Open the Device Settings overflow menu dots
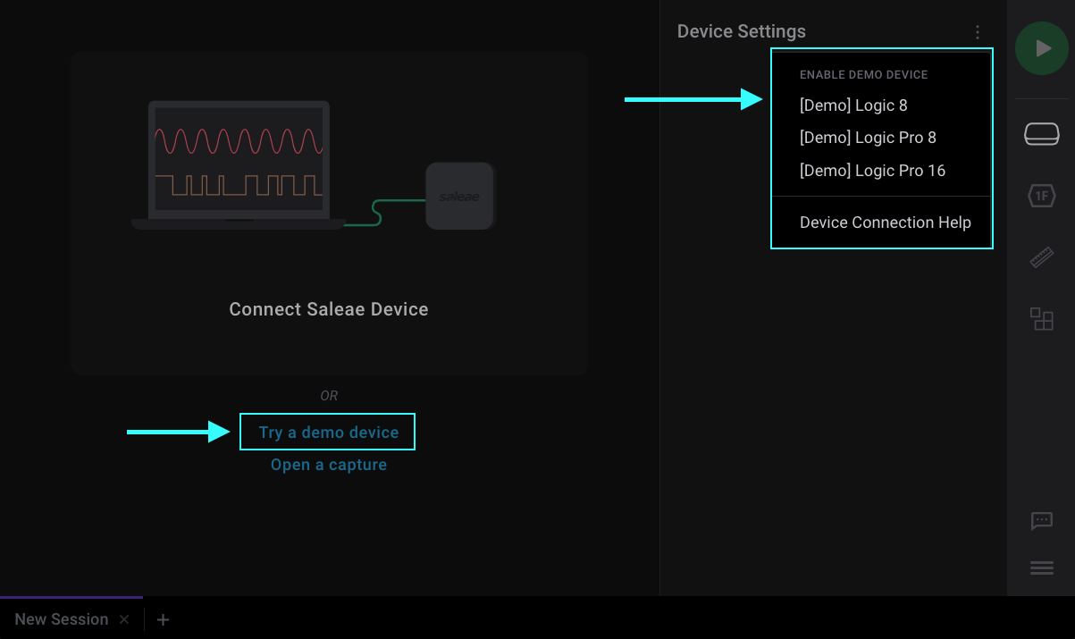1075x639 pixels. pyautogui.click(x=977, y=31)
